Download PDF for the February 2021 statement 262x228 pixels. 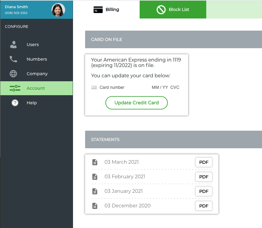[204, 177]
